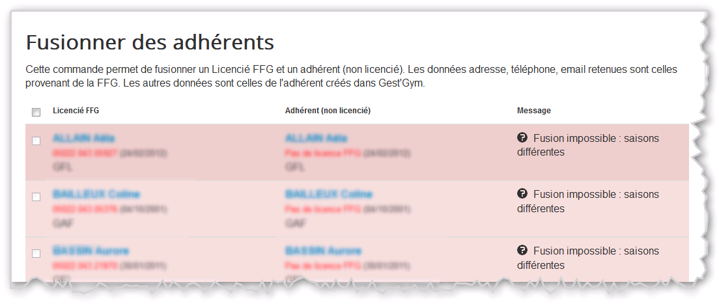Click the question mark icon beside BAILLEUX's message
This screenshot has width=719, height=304.
pos(522,194)
